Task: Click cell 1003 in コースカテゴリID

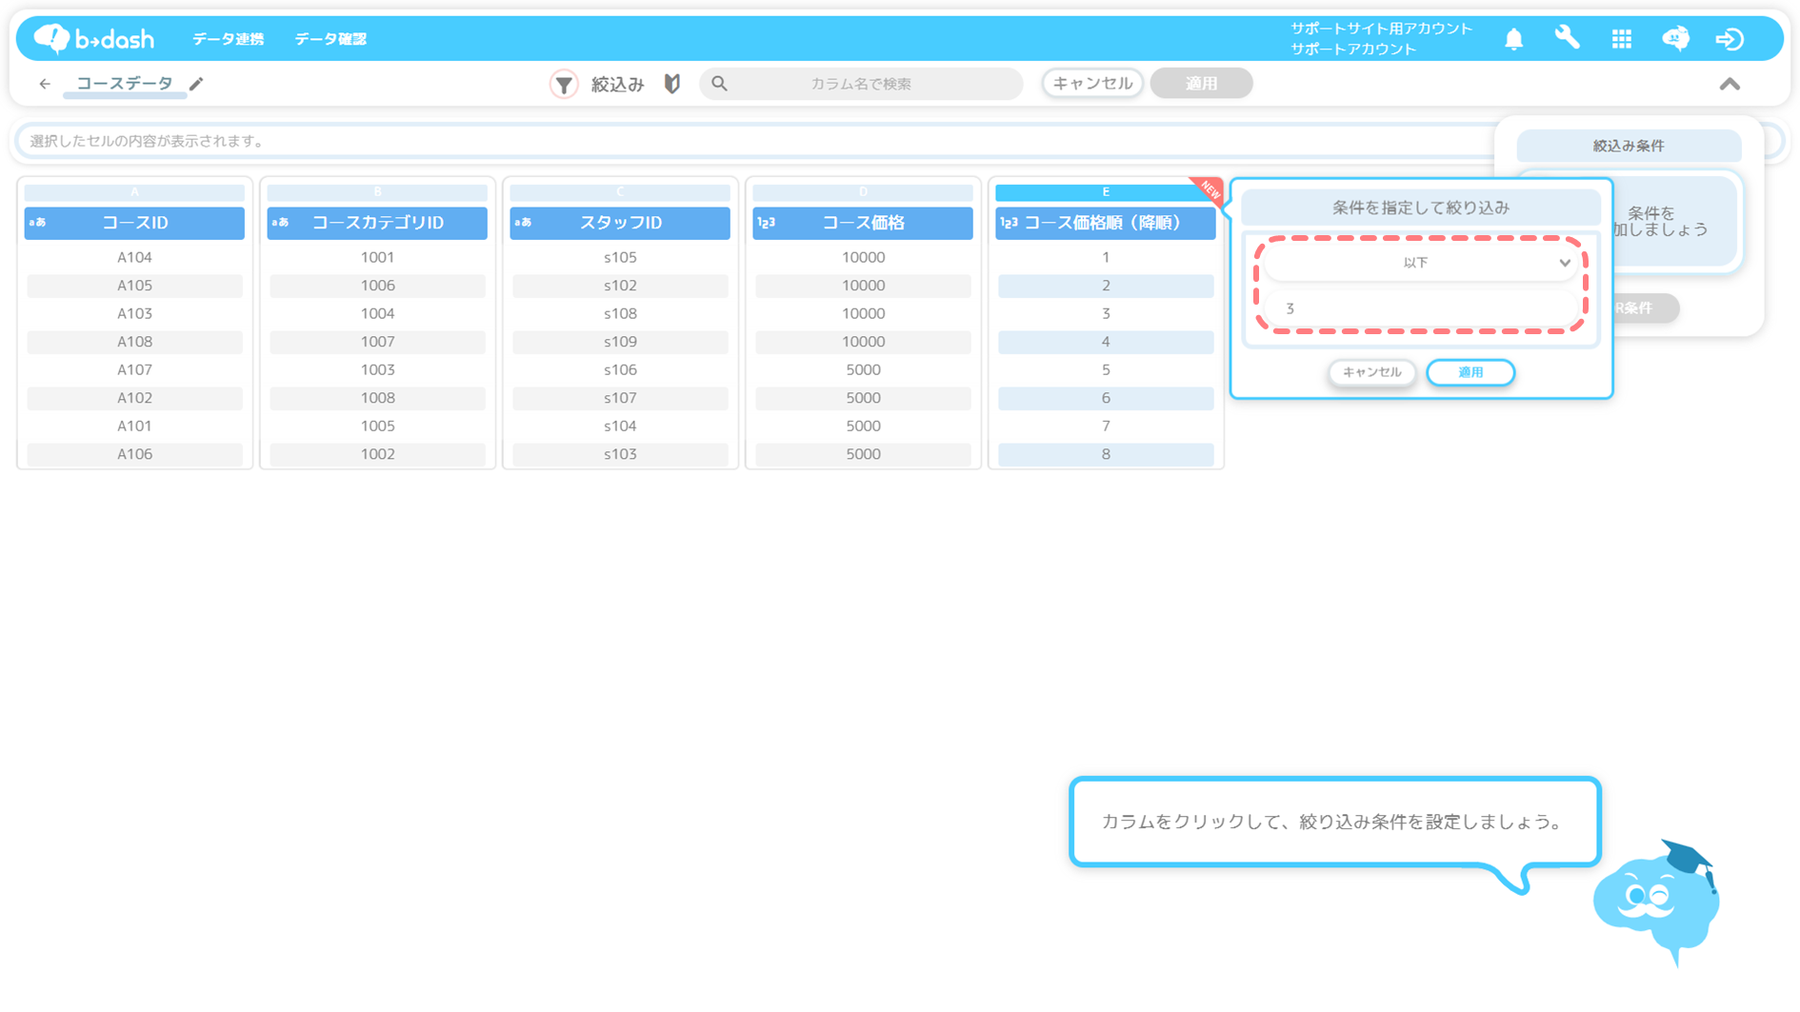Action: point(377,369)
